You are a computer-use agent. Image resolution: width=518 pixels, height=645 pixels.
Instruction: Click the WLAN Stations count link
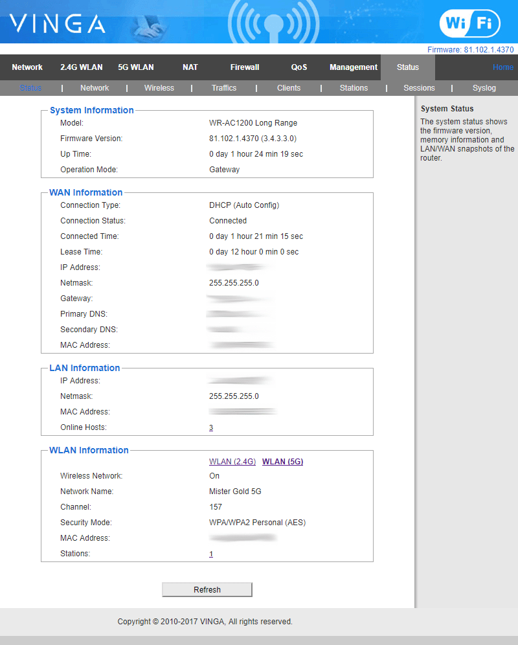click(x=211, y=554)
